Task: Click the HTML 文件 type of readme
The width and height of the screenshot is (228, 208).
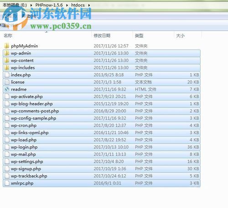Action: coord(145,89)
